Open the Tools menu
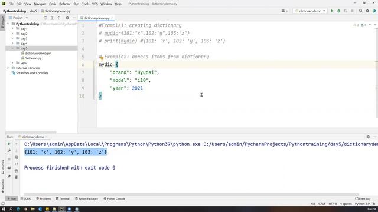The width and height of the screenshot is (378, 212). 86,4
